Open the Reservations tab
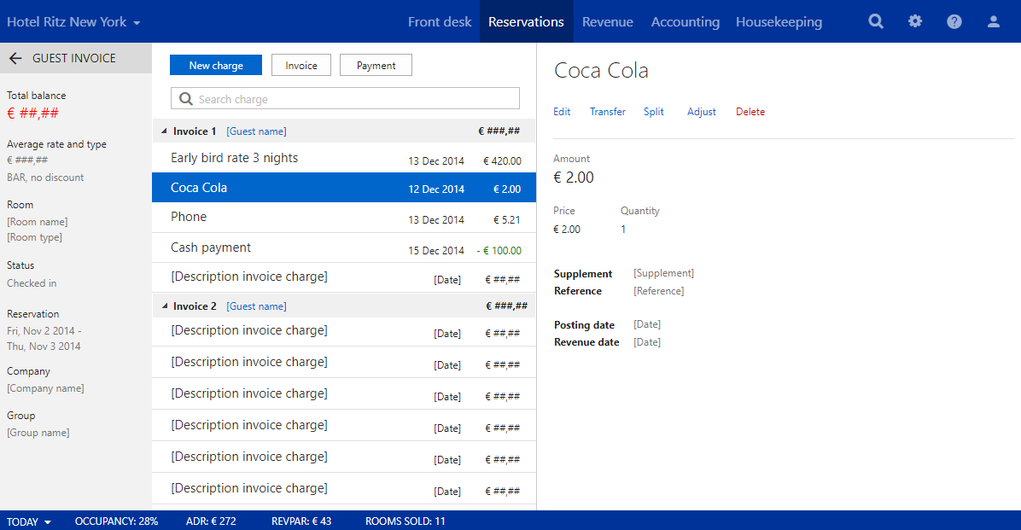The image size is (1021, 530). click(526, 21)
